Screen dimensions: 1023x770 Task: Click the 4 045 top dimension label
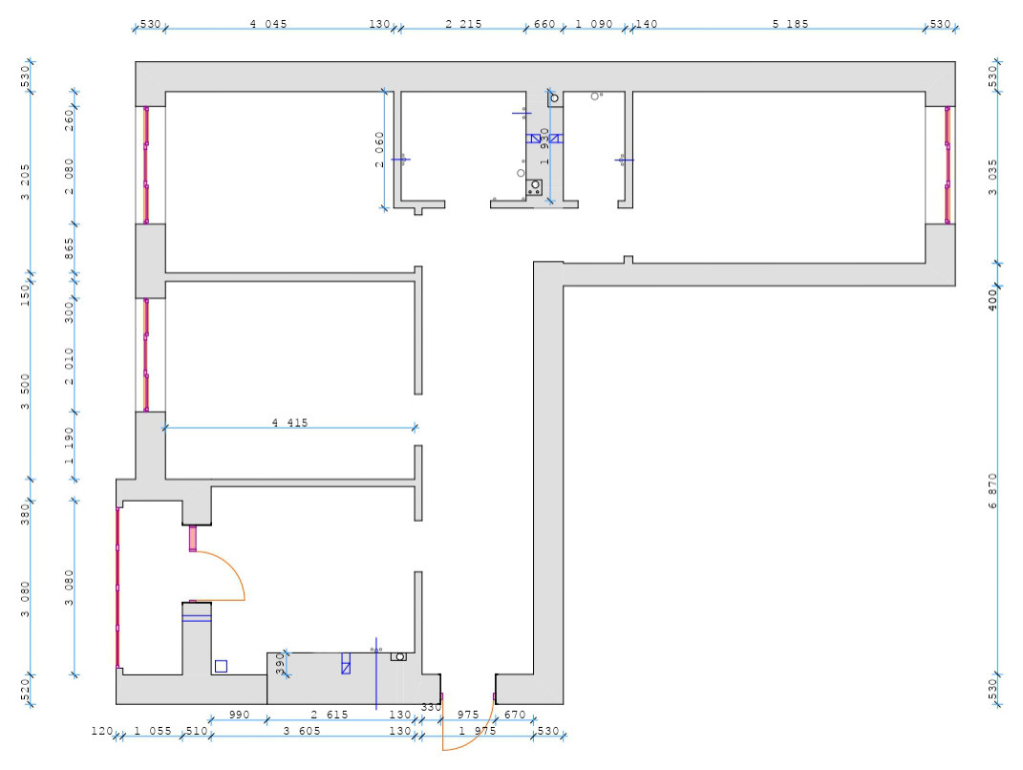tap(267, 24)
